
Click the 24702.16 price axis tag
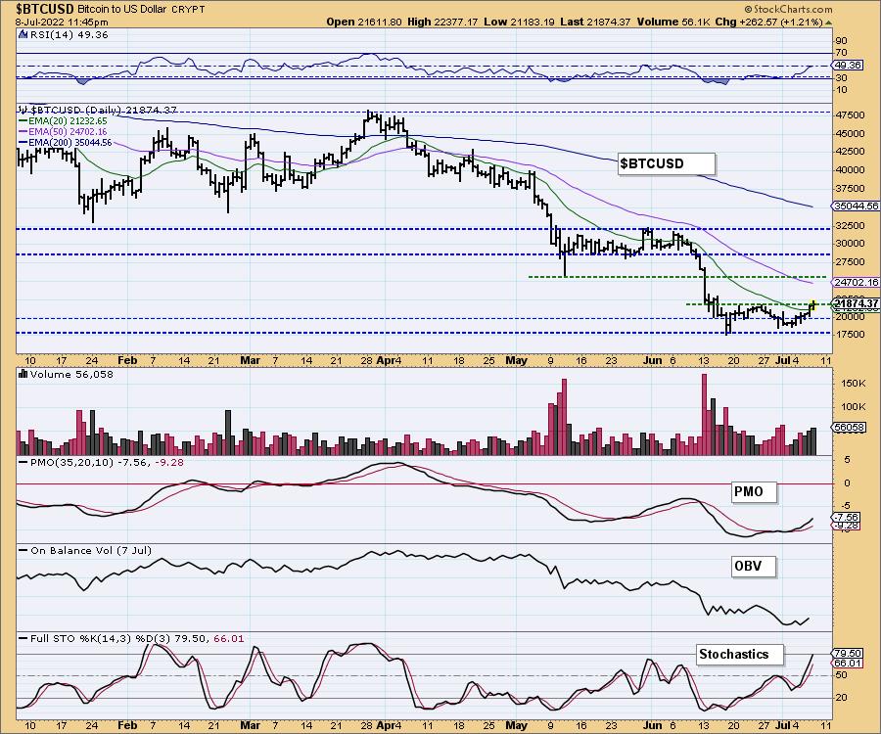pos(857,283)
